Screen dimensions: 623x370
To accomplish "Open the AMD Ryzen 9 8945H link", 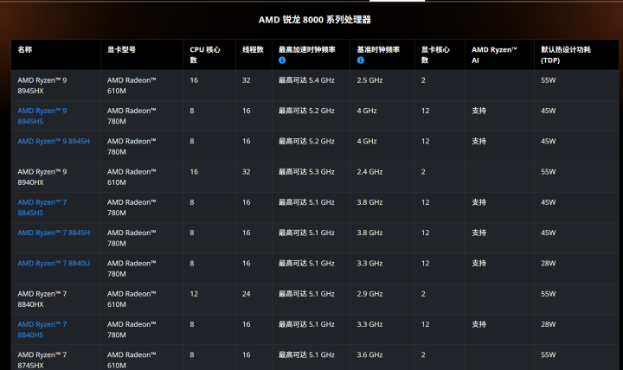I will point(54,141).
